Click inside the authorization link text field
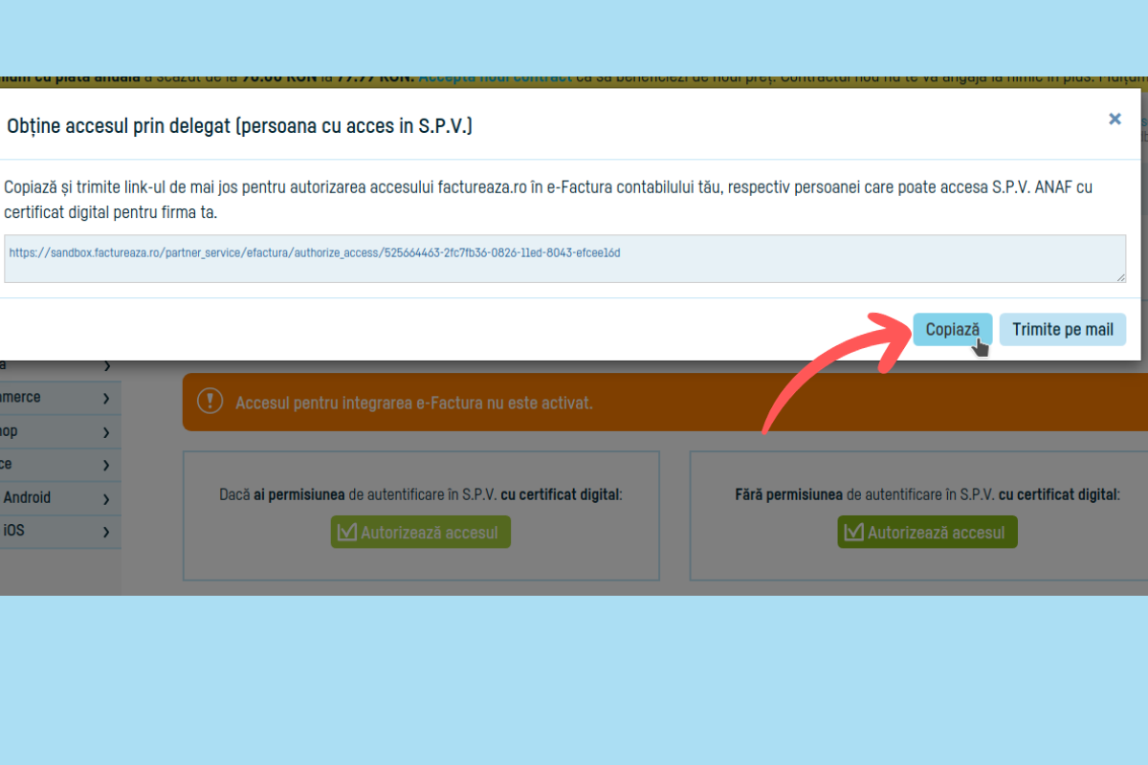Viewport: 1148px width, 765px height. [x=564, y=259]
